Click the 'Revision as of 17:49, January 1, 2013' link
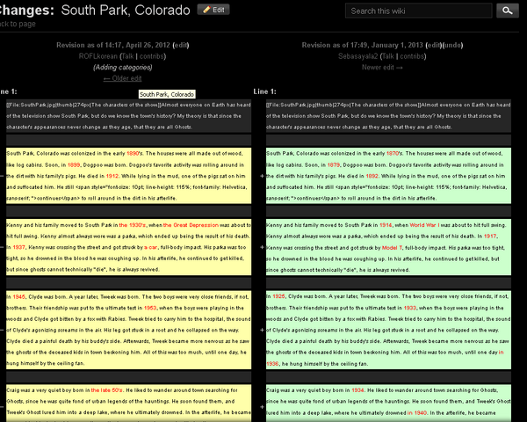This screenshot has width=527, height=422. coord(362,45)
